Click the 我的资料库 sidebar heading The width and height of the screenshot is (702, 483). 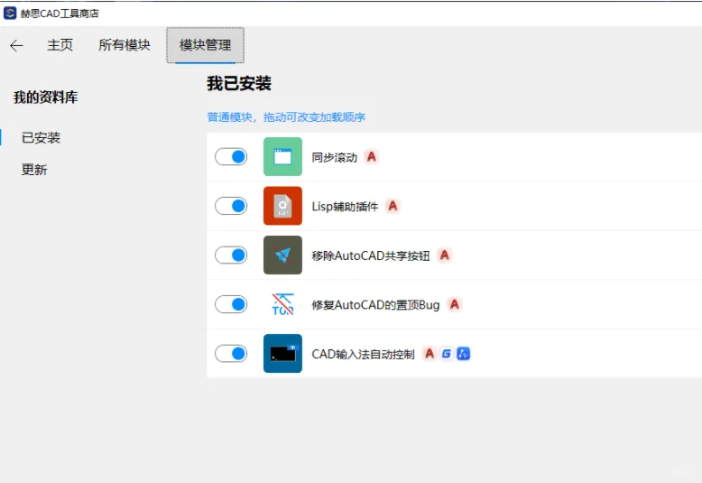click(x=46, y=98)
